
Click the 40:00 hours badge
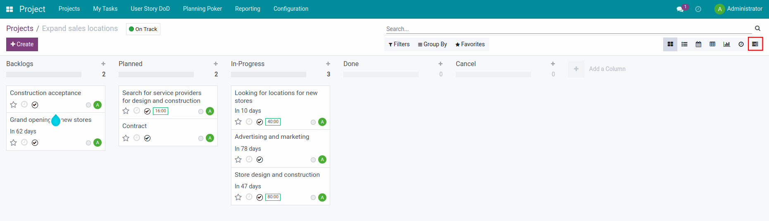pos(273,122)
